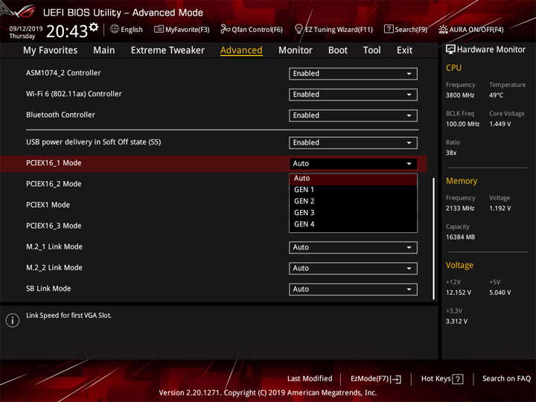Screen dimensions: 536x402
Task: Click the settings list scrollbar
Action: click(x=434, y=238)
